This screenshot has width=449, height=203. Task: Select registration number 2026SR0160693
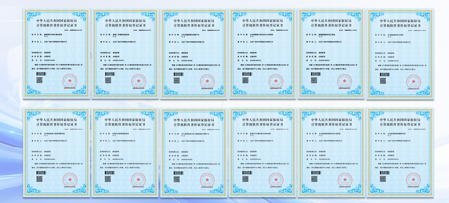click(49, 159)
